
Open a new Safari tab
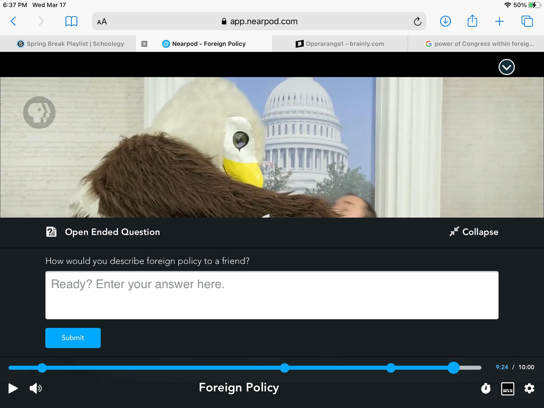click(x=499, y=21)
